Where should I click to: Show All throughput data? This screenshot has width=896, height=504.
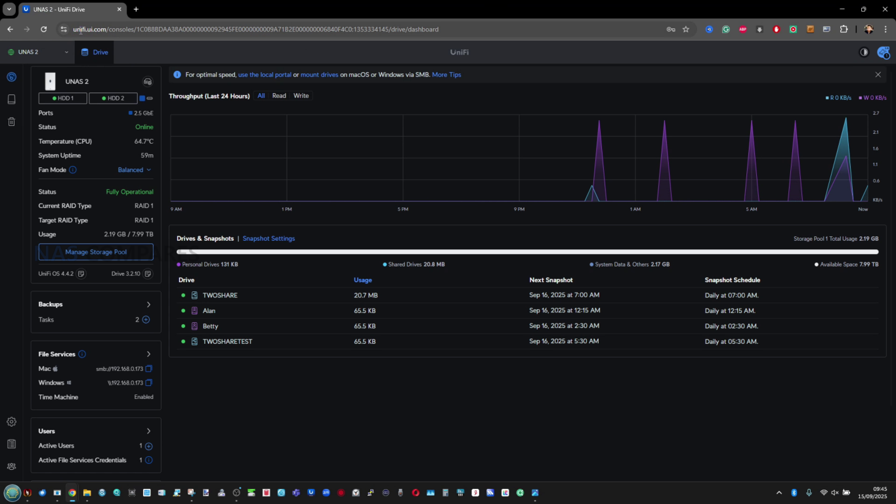pyautogui.click(x=261, y=96)
